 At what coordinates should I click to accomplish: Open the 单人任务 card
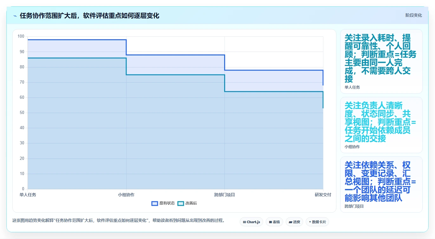[381, 61]
